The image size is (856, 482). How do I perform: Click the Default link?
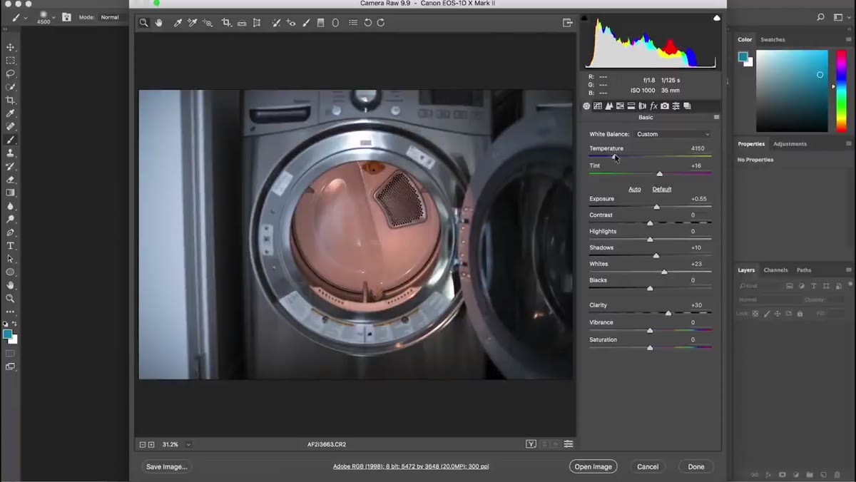click(662, 189)
